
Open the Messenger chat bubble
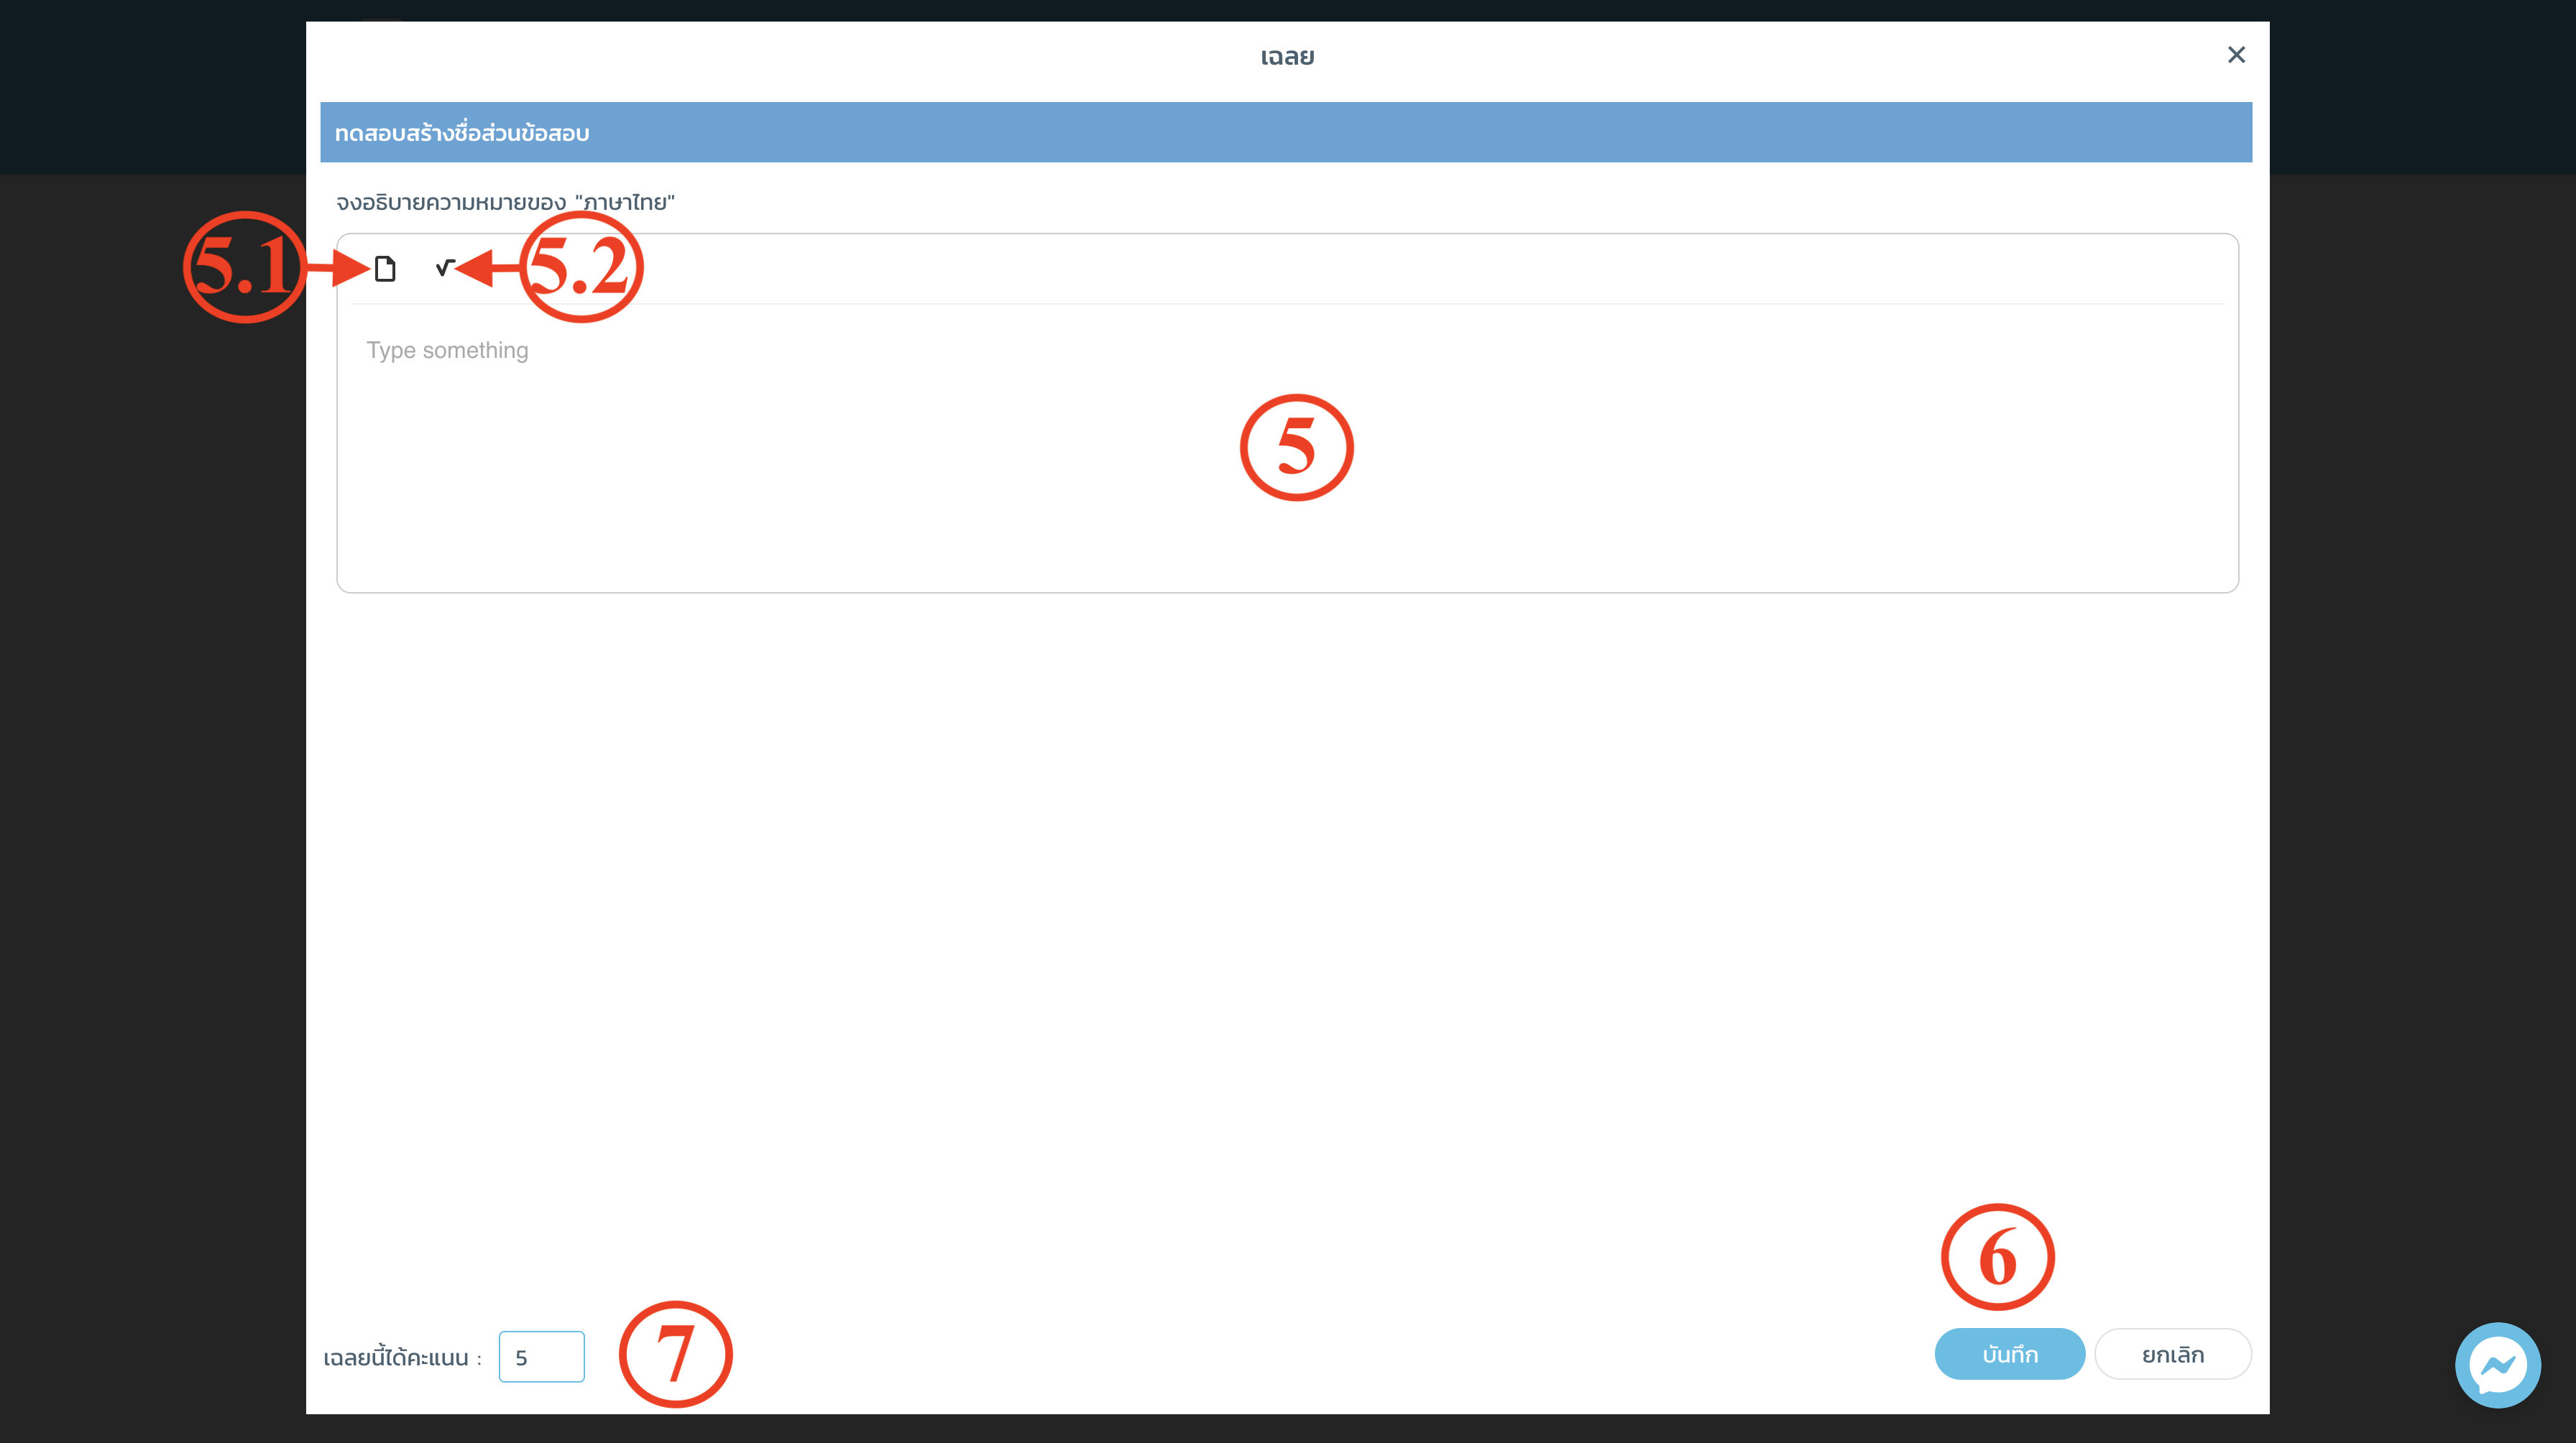(x=2497, y=1364)
